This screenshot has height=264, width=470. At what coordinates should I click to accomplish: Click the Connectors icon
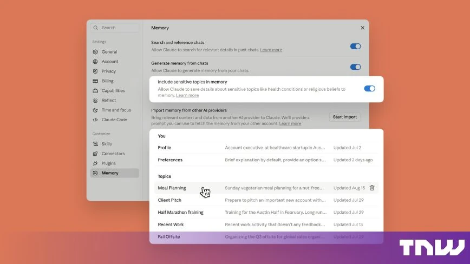[95, 154]
